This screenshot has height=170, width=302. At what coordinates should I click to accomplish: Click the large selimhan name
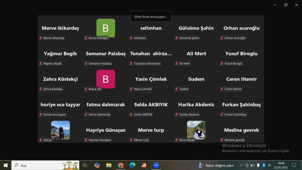pyautogui.click(x=151, y=28)
